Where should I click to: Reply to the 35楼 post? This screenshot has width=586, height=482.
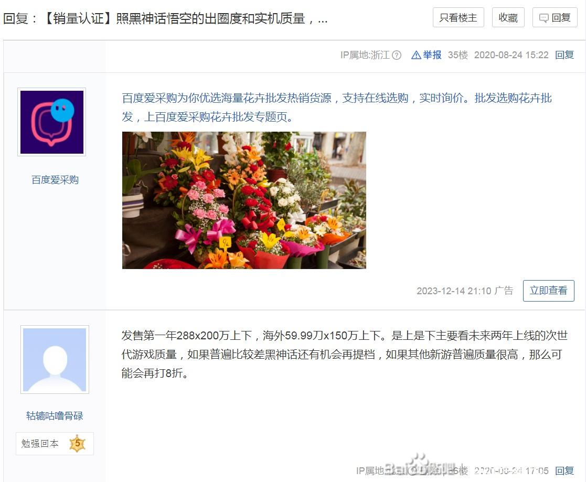[x=564, y=55]
